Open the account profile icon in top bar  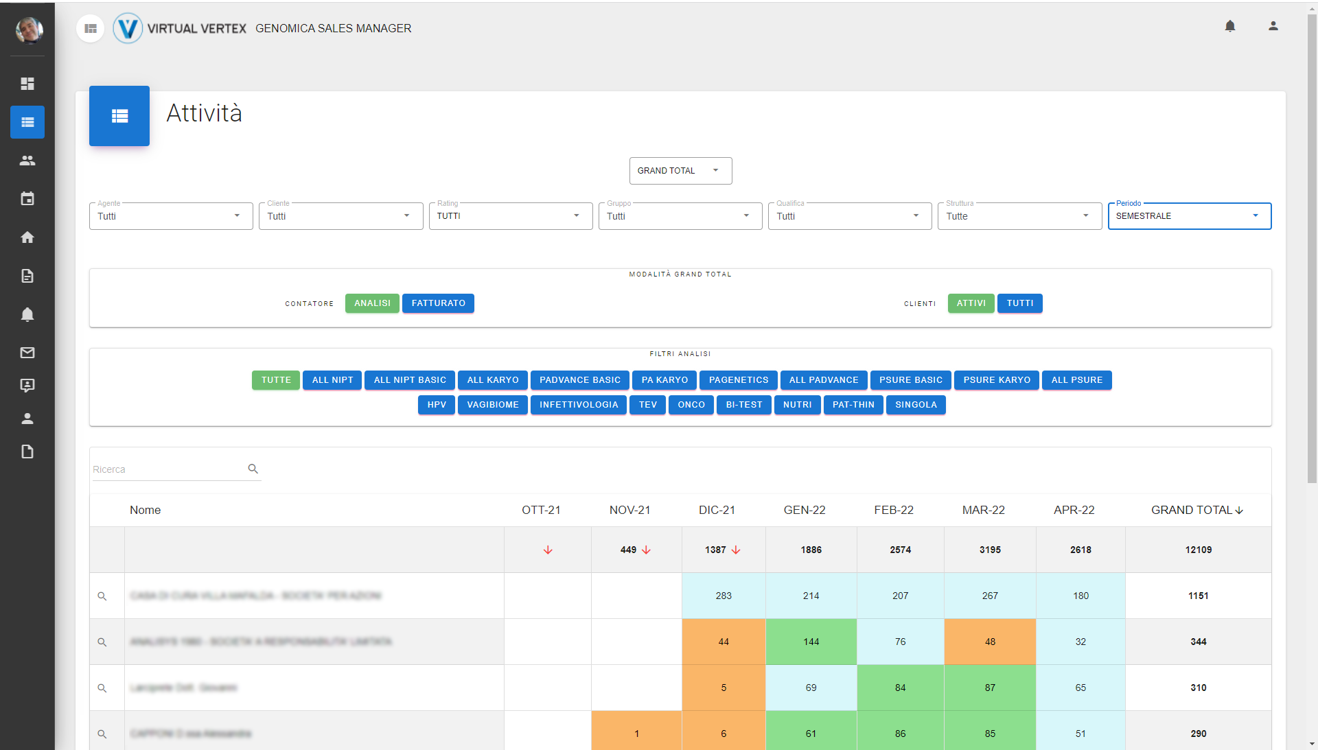(1273, 26)
